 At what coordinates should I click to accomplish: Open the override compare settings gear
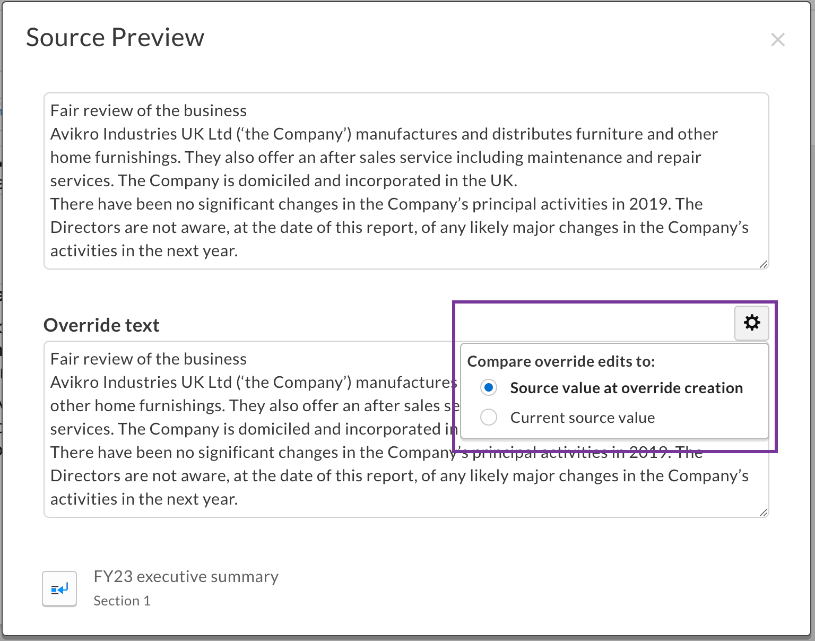coord(751,323)
